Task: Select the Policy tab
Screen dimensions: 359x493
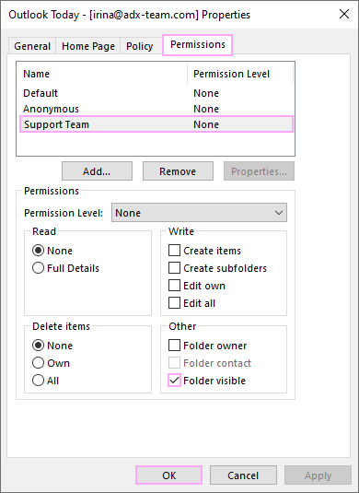Action: (x=139, y=46)
